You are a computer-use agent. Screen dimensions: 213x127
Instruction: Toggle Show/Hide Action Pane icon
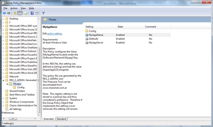[x=37, y=13]
